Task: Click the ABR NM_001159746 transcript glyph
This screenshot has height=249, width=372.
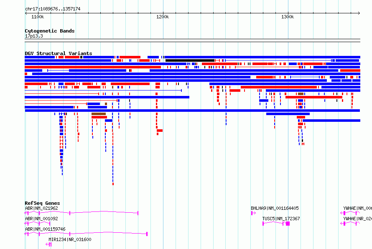Action: pyautogui.click(x=86, y=234)
